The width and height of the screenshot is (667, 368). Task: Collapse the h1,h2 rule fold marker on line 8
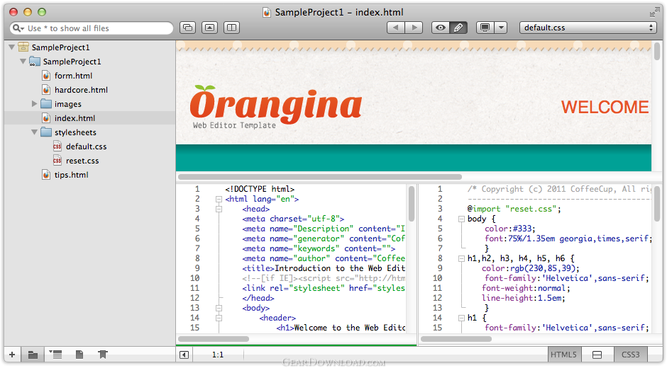pyautogui.click(x=461, y=258)
